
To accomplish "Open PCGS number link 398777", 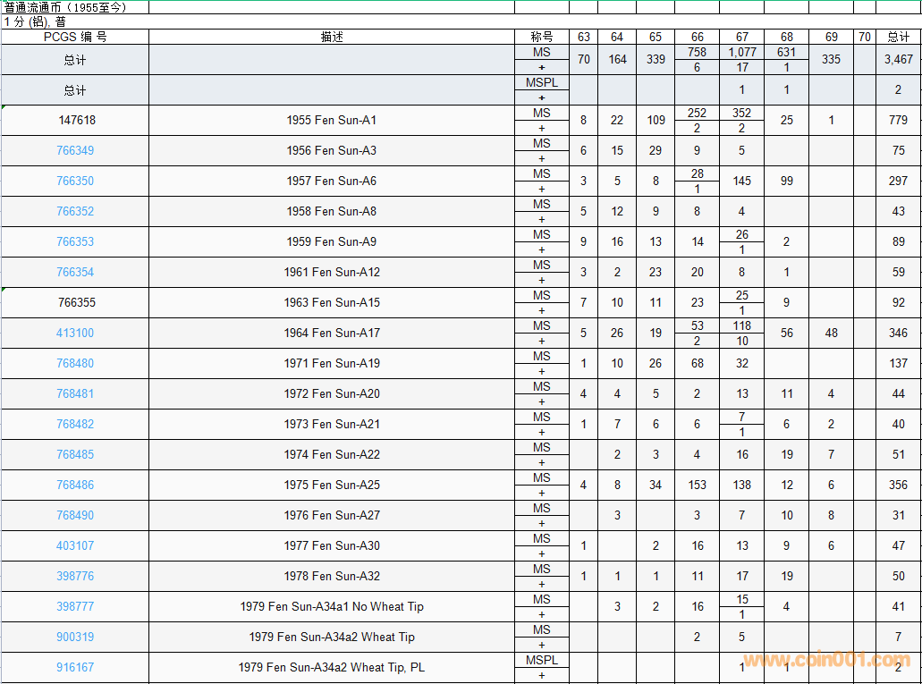I will 75,606.
